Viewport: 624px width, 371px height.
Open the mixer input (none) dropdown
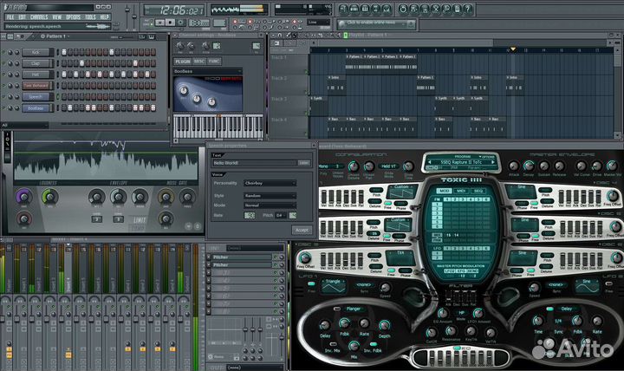point(254,248)
